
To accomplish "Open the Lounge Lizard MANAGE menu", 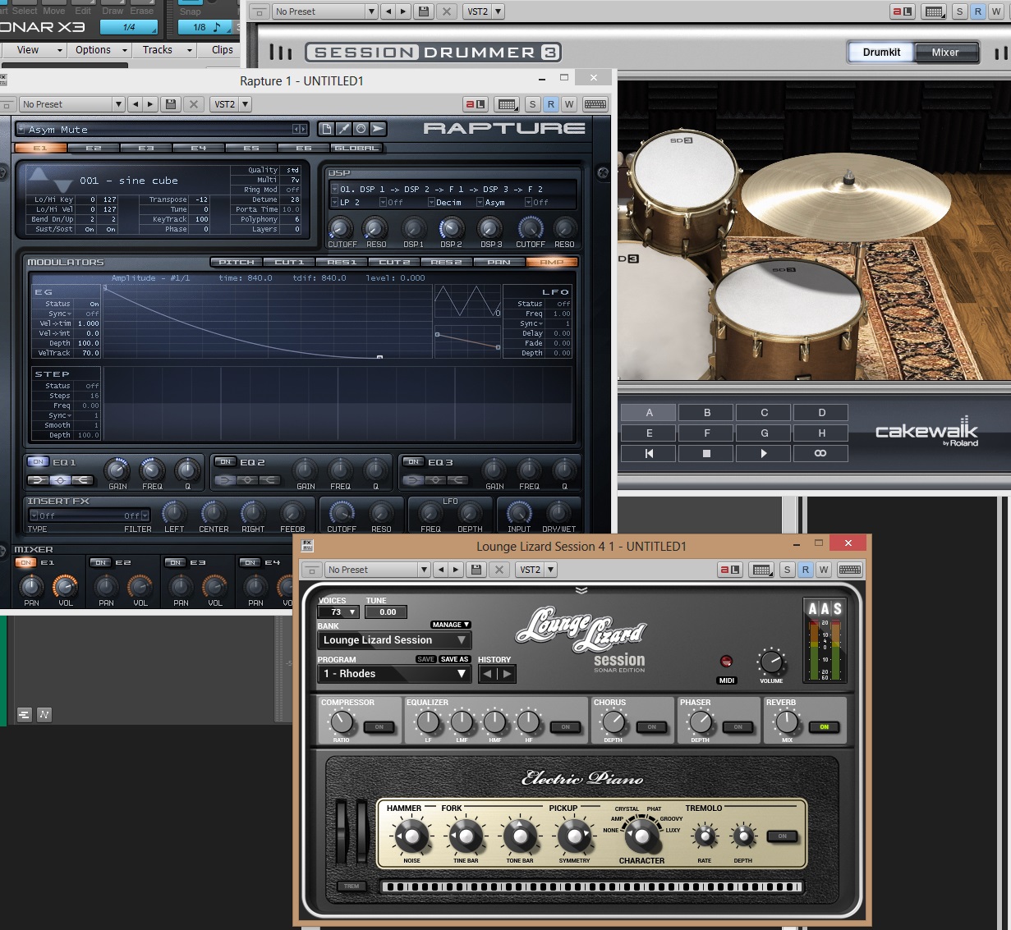I will click(x=451, y=625).
